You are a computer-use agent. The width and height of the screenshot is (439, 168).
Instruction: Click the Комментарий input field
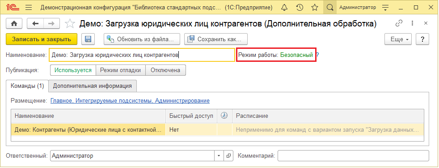(x=353, y=155)
